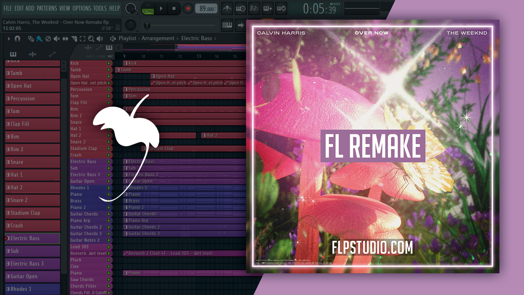Click the Play button in transport

click(x=161, y=8)
